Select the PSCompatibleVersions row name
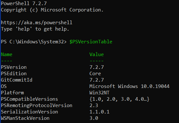Image resolution: width=179 pixels, height=123 pixels. (x=30, y=99)
